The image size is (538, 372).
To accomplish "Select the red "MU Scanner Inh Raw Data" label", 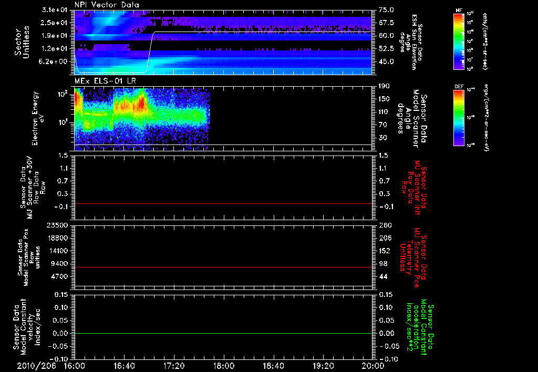I will tap(413, 188).
